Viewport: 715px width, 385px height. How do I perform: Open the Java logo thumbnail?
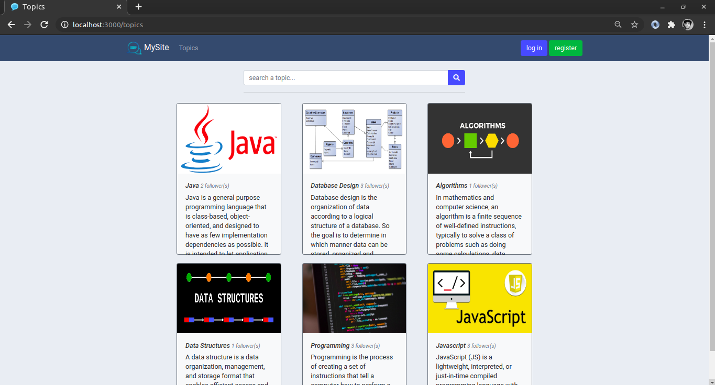coord(229,139)
